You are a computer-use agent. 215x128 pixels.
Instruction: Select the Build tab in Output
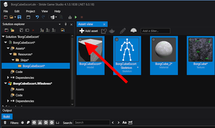click(x=7, y=117)
